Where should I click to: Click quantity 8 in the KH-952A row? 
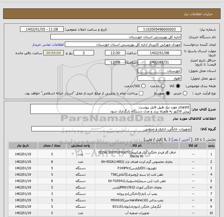(x=52, y=162)
